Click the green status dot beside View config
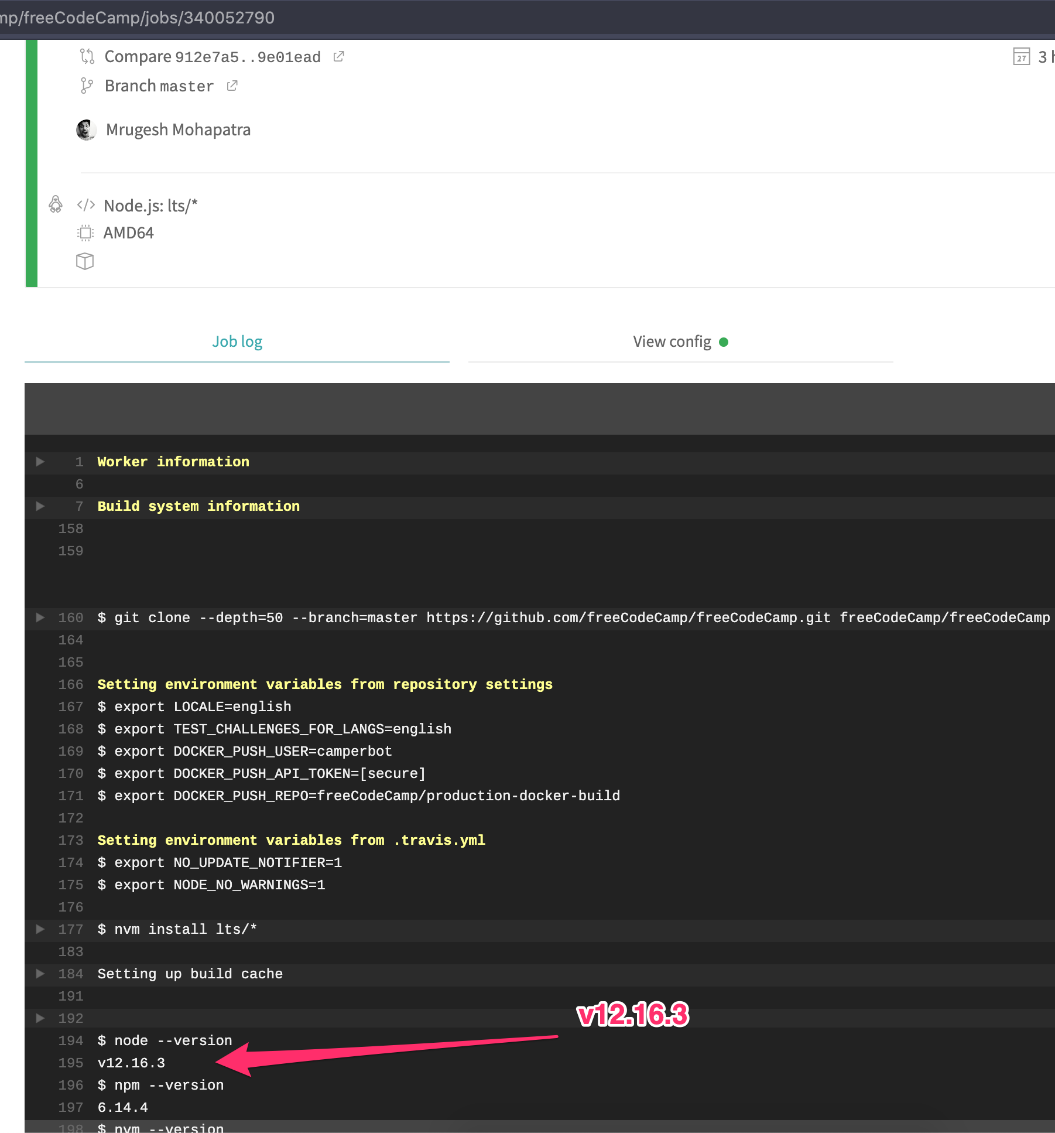The width and height of the screenshot is (1055, 1133). coord(724,342)
